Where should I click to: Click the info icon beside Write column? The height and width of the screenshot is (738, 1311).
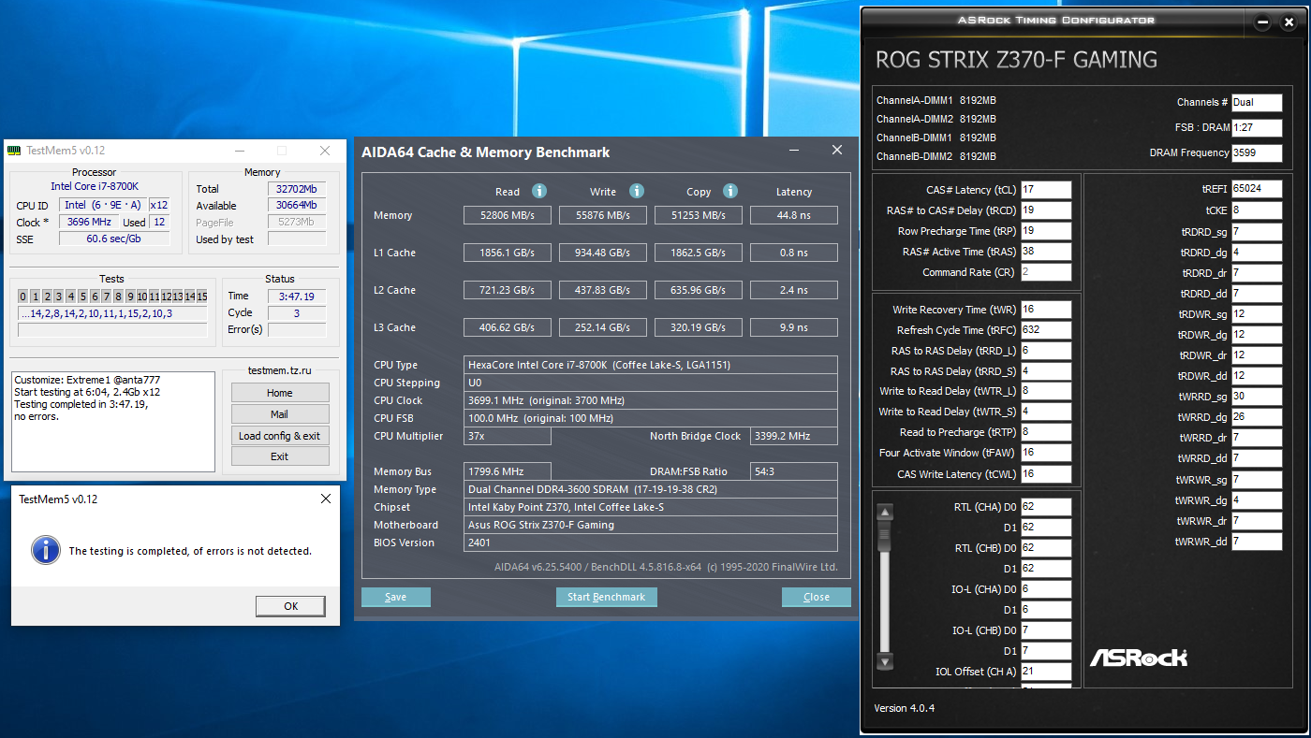click(637, 191)
